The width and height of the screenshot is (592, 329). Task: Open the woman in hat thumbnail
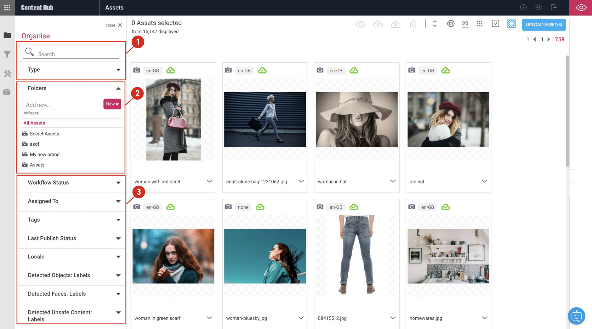[x=357, y=119]
